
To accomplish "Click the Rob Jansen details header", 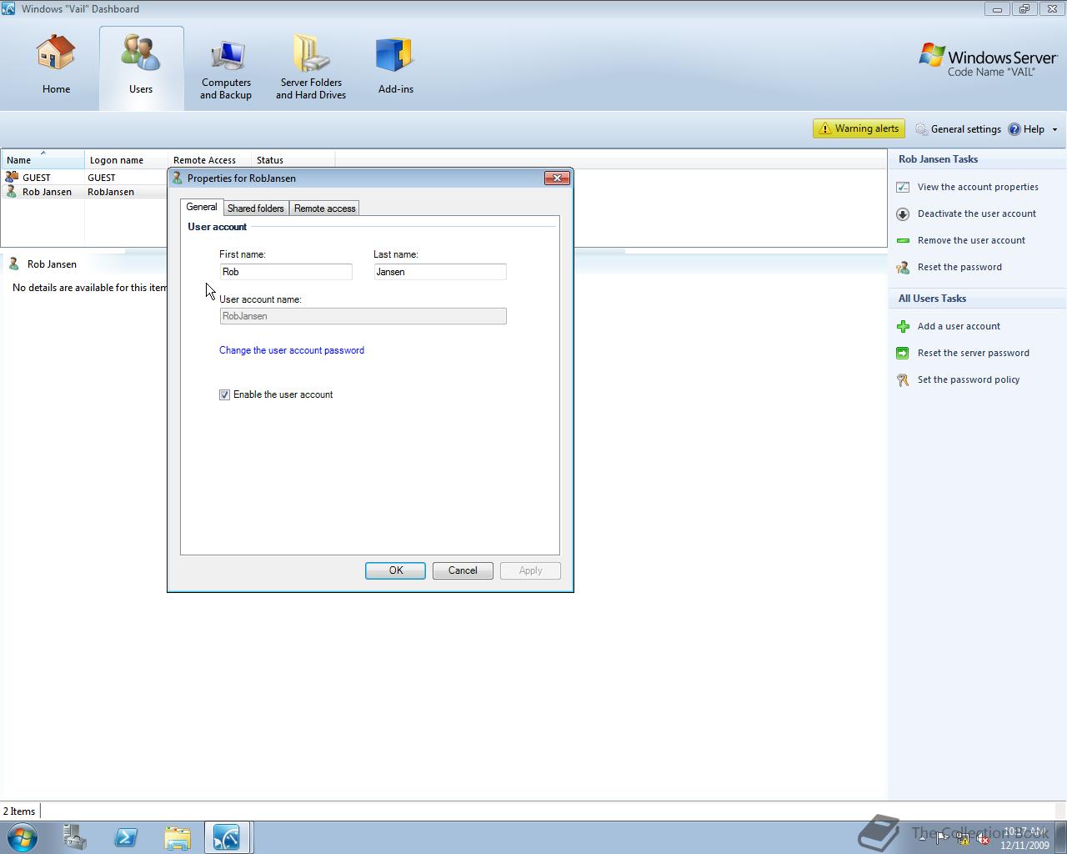I will (52, 264).
